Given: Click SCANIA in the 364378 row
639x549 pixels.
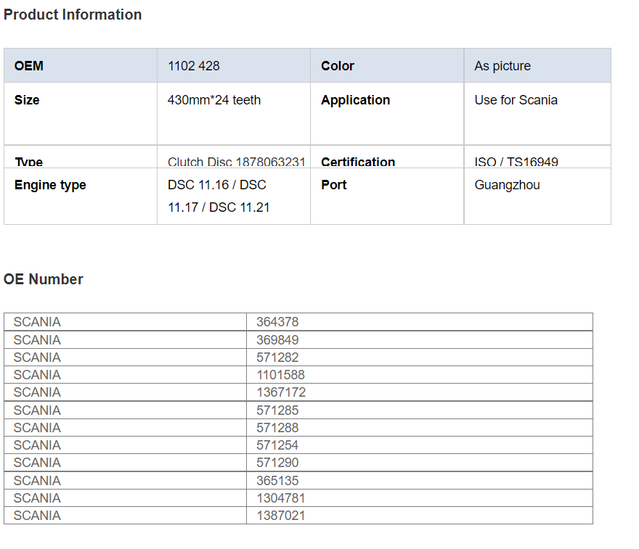Looking at the screenshot, I should [37, 322].
